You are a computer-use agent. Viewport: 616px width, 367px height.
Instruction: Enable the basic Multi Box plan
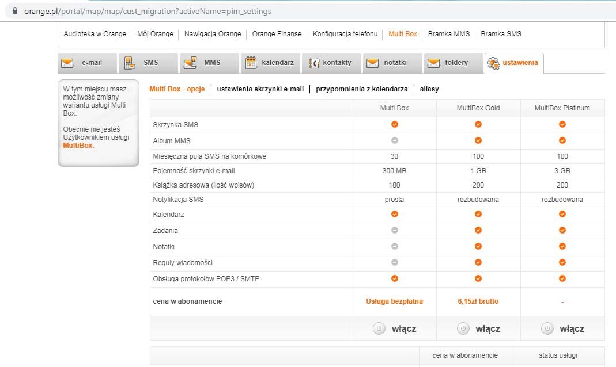coord(395,328)
